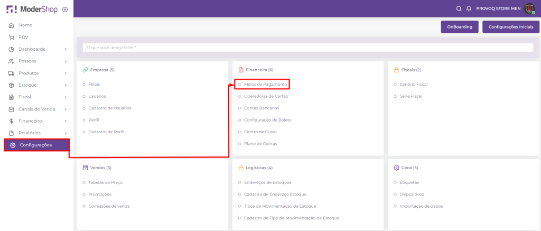Expand the Relatórios menu chevron
This screenshot has width=541, height=231.
click(x=66, y=133)
